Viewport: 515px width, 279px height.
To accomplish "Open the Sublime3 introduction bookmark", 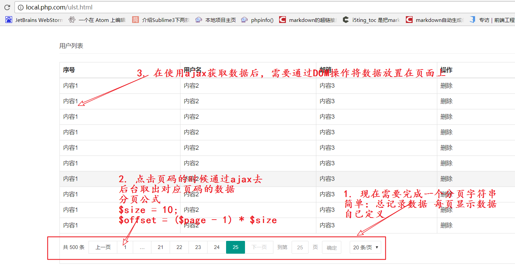I will pyautogui.click(x=161, y=20).
